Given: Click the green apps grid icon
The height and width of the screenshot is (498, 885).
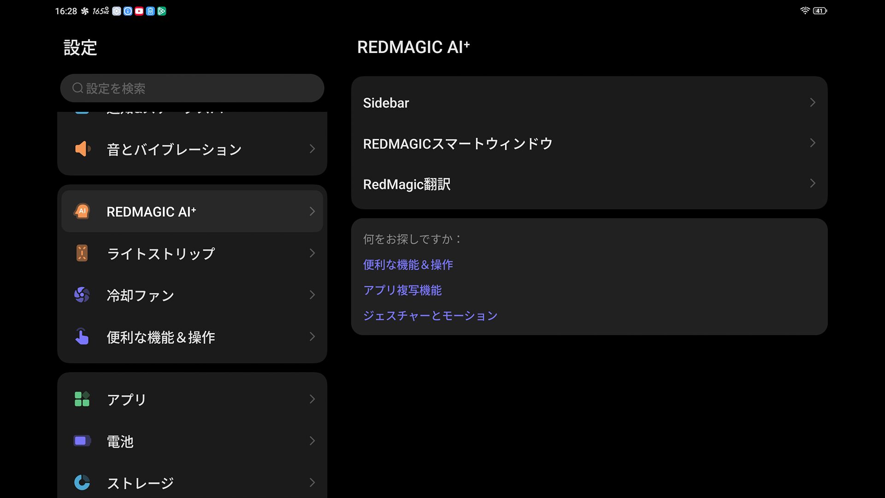Looking at the screenshot, I should coord(82,399).
